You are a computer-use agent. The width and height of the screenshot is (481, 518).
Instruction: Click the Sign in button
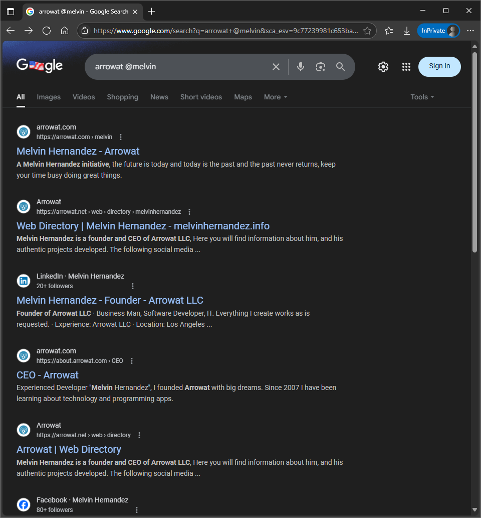point(439,67)
